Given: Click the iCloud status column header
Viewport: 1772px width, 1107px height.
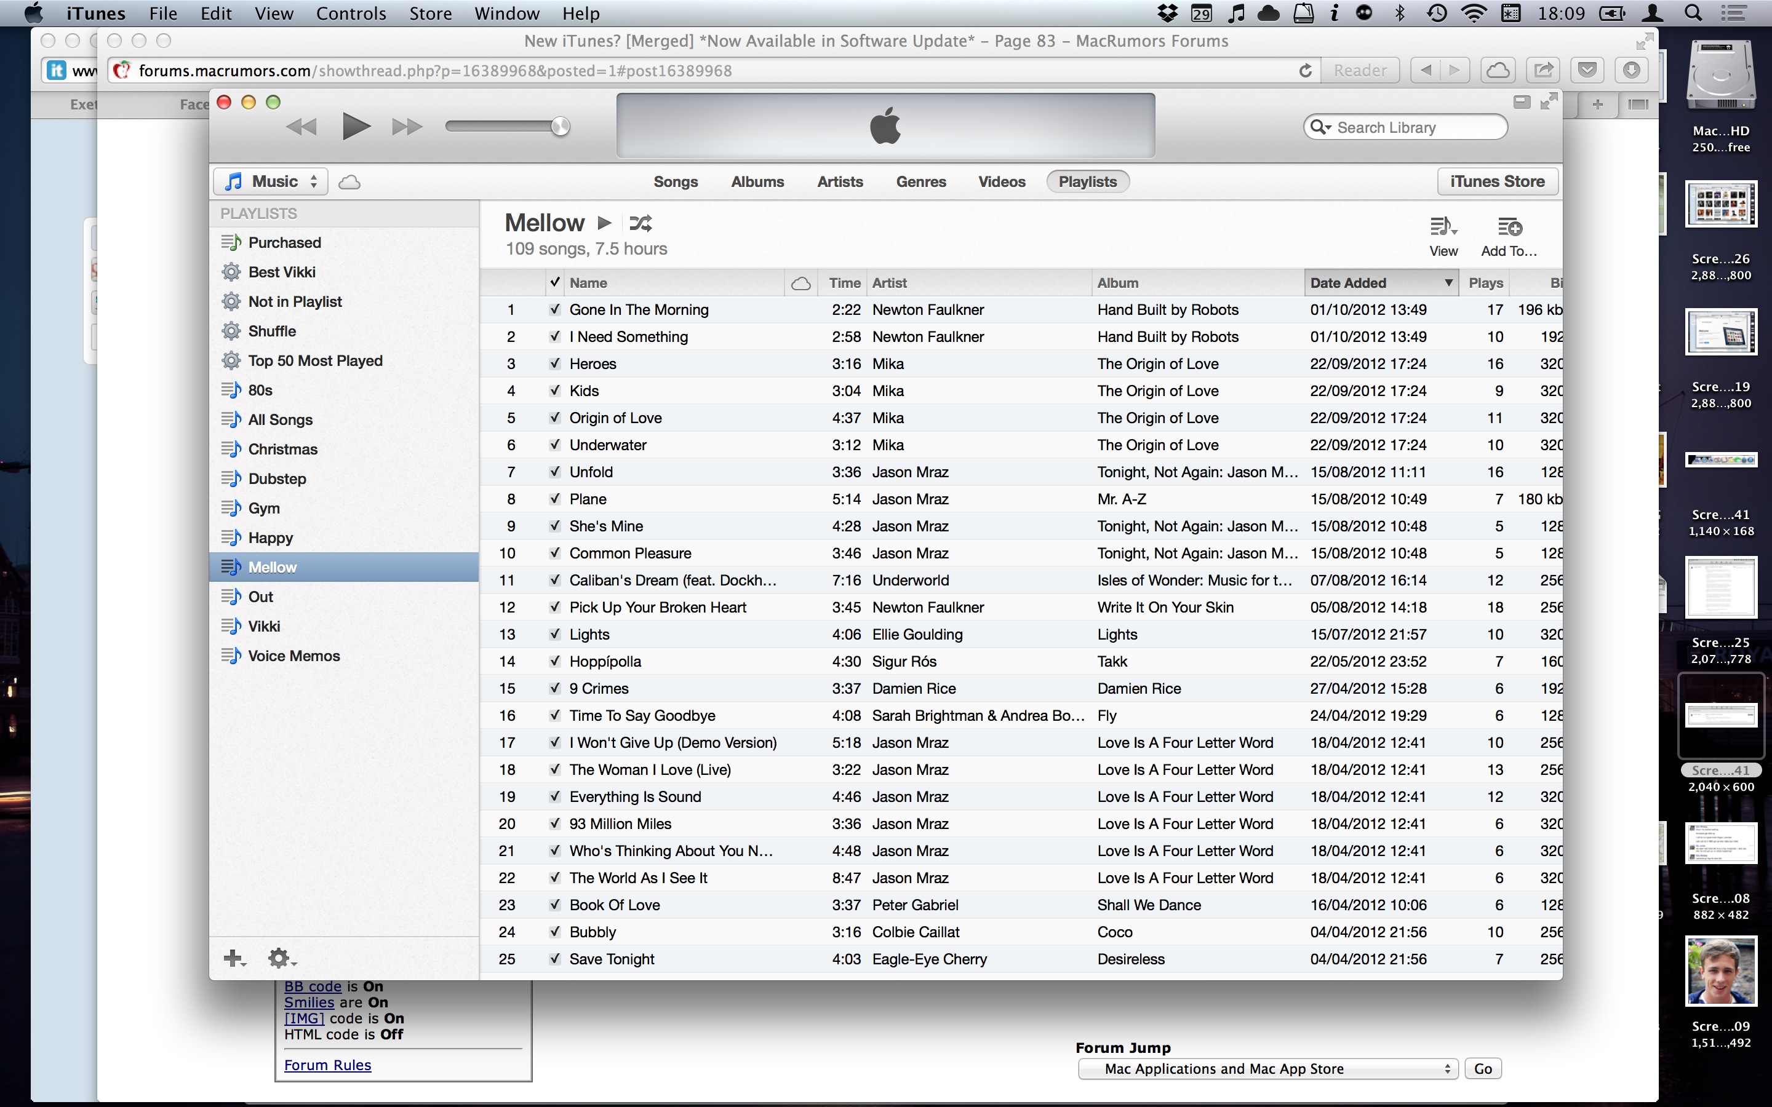Looking at the screenshot, I should point(801,284).
